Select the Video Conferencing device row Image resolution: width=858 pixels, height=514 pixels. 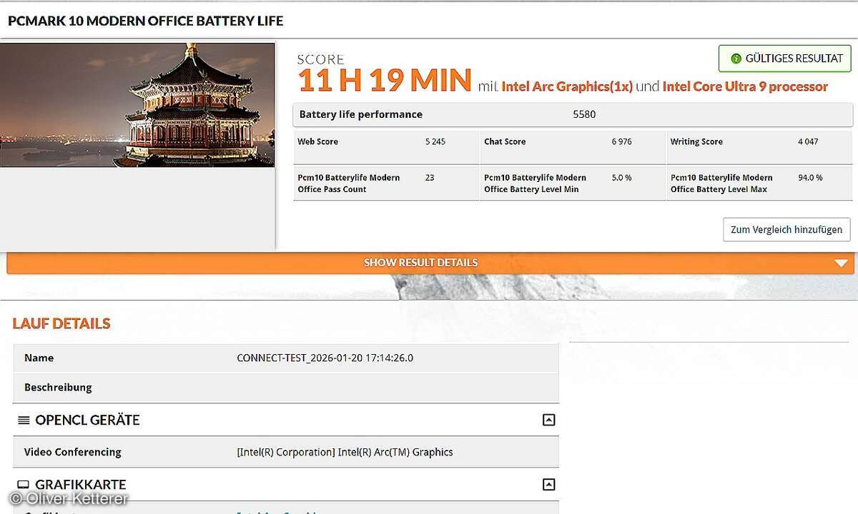coord(286,452)
